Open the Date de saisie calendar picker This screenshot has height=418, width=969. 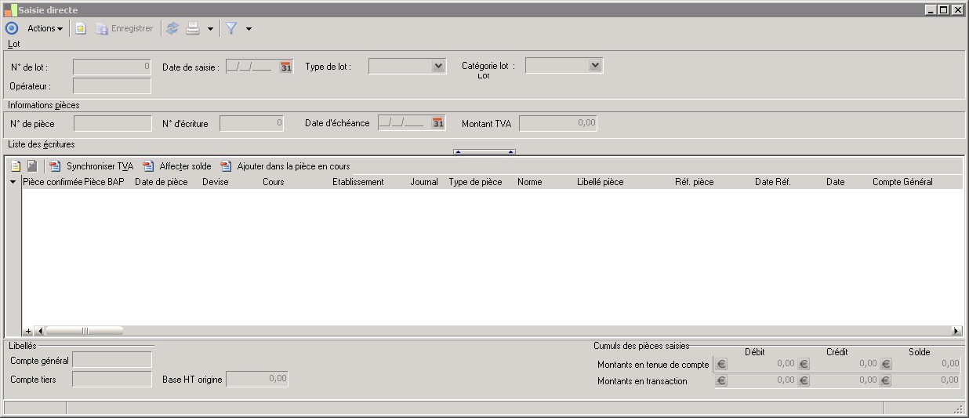(x=286, y=67)
